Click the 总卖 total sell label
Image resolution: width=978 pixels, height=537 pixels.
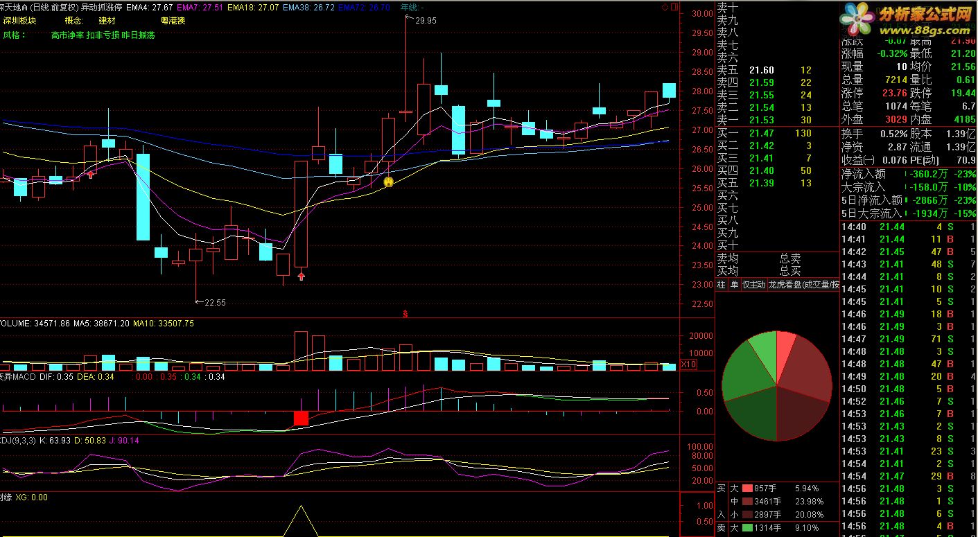pos(790,258)
